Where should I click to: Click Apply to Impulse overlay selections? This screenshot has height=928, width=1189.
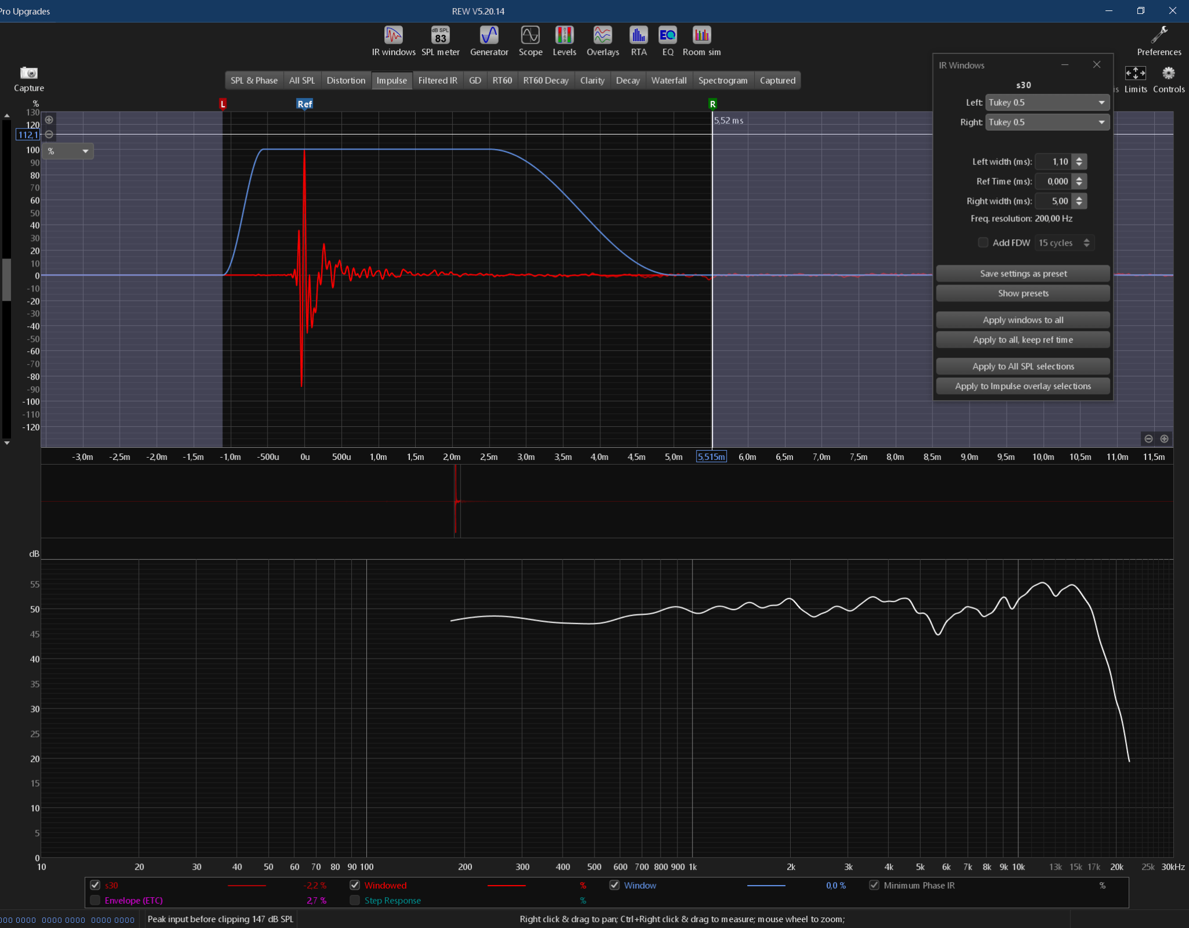(1023, 386)
